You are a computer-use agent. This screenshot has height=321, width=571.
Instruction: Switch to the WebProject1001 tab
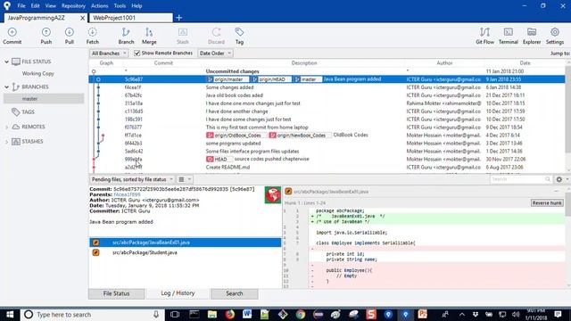click(130, 18)
